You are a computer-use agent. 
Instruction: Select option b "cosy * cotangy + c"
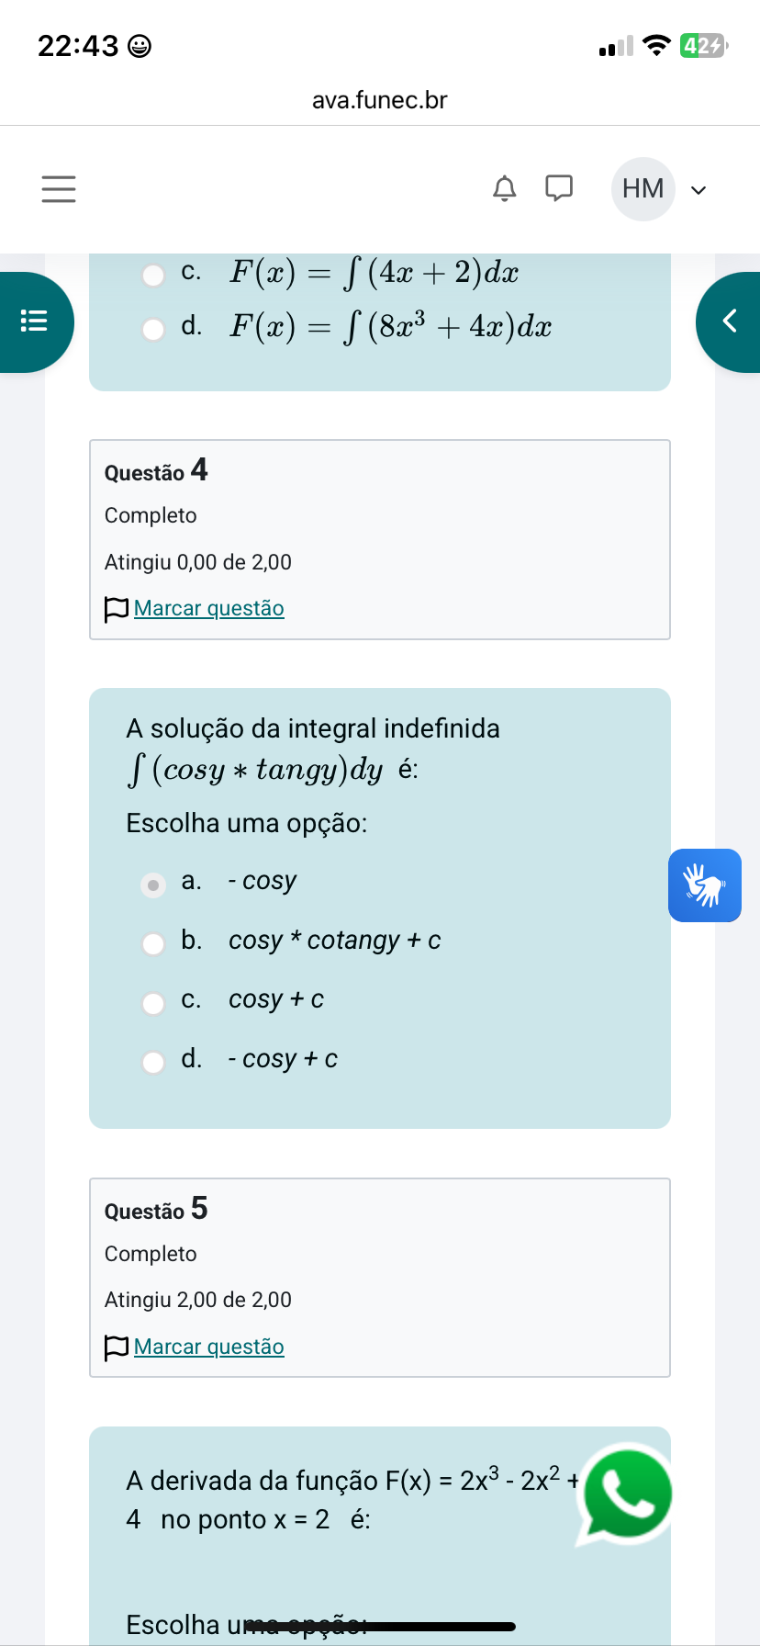tap(153, 944)
